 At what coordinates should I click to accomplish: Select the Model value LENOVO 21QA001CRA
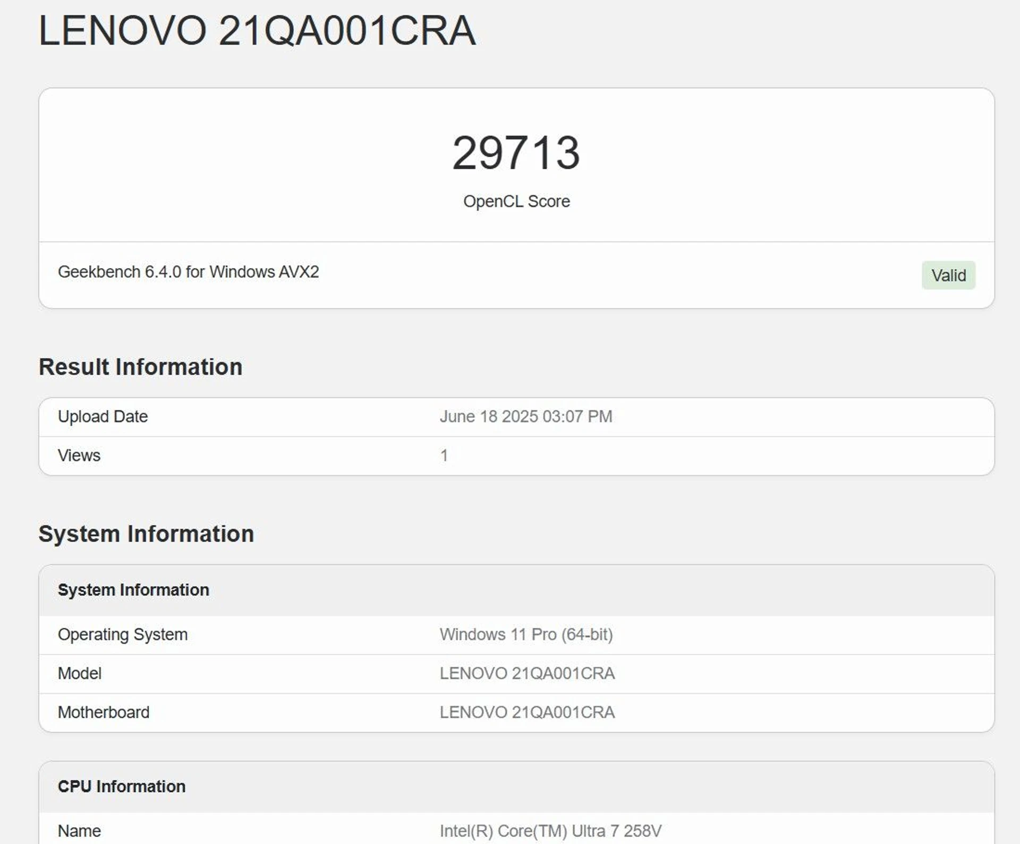[527, 673]
